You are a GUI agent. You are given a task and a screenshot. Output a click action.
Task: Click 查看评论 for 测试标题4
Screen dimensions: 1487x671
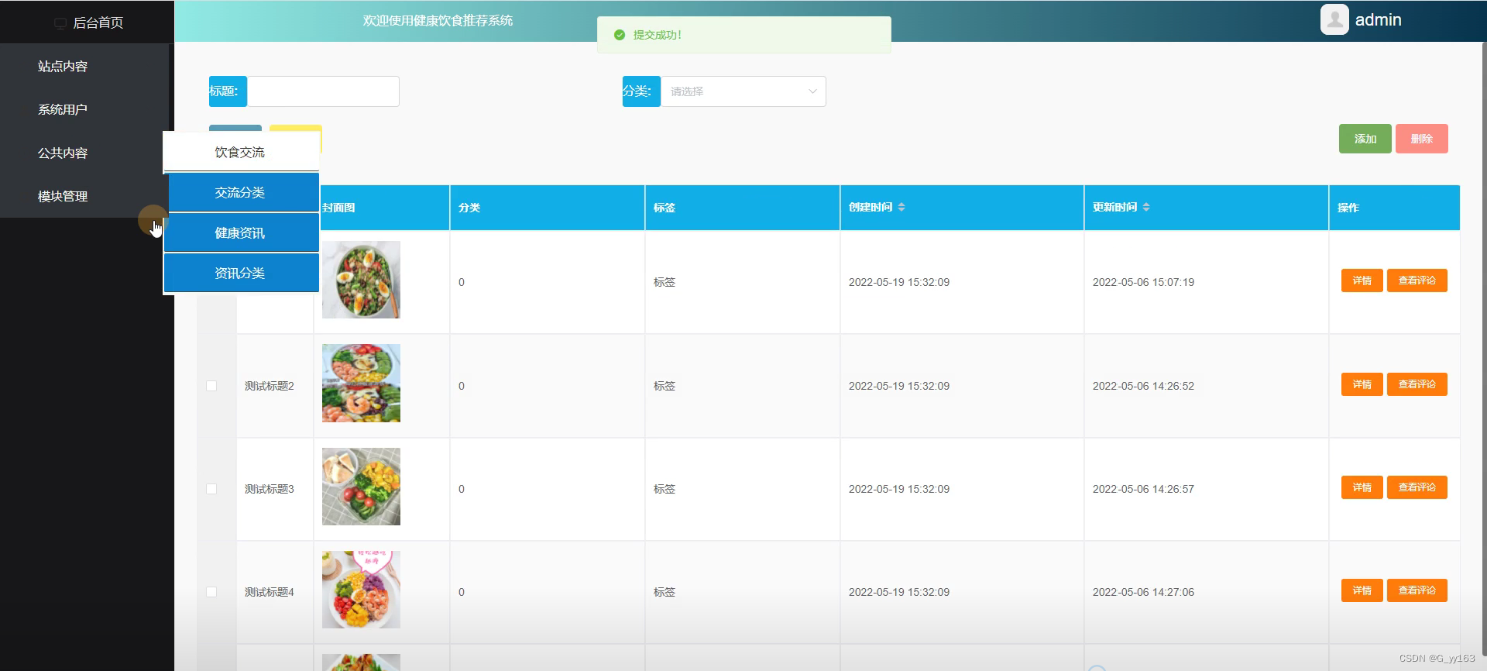(x=1417, y=590)
